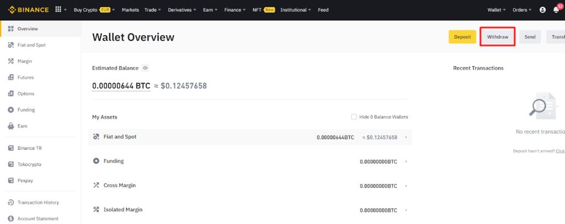
Task: Expand Isolated Margin row chevron
Action: [406, 210]
